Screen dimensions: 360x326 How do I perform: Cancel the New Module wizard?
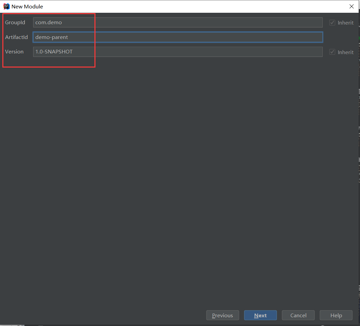tap(298, 315)
